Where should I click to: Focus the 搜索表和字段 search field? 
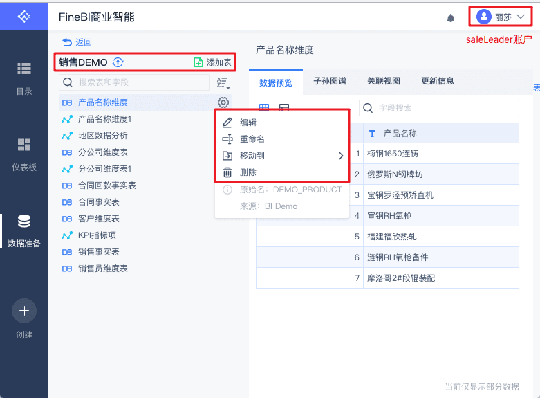pos(134,82)
